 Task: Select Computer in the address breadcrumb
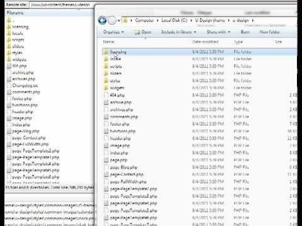click(x=144, y=20)
